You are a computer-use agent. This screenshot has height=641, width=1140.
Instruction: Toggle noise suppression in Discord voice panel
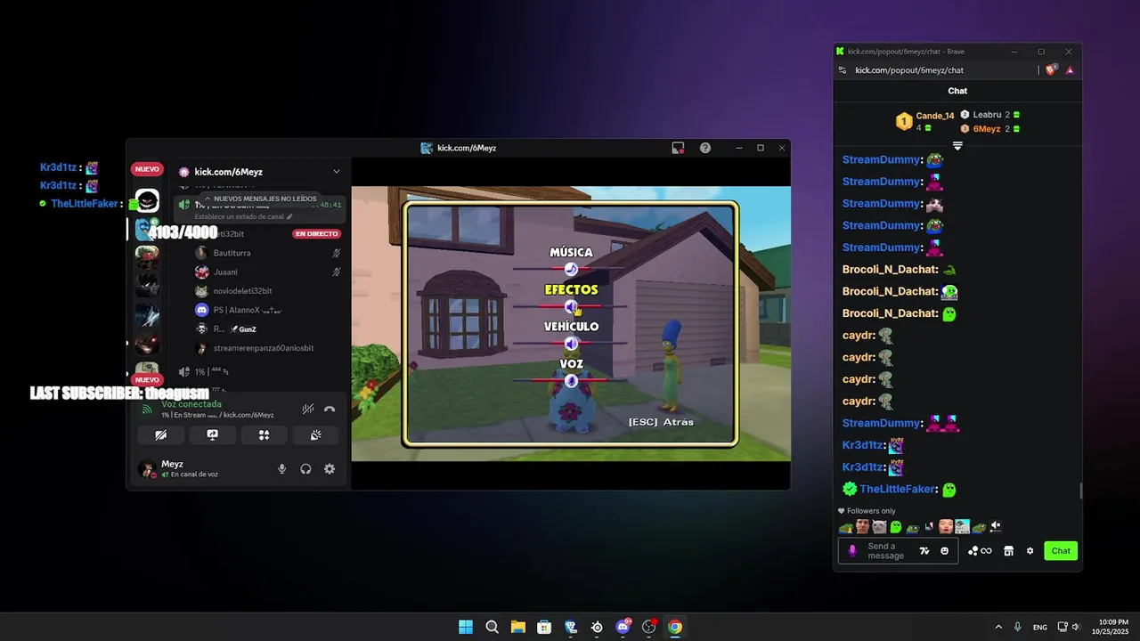[307, 410]
